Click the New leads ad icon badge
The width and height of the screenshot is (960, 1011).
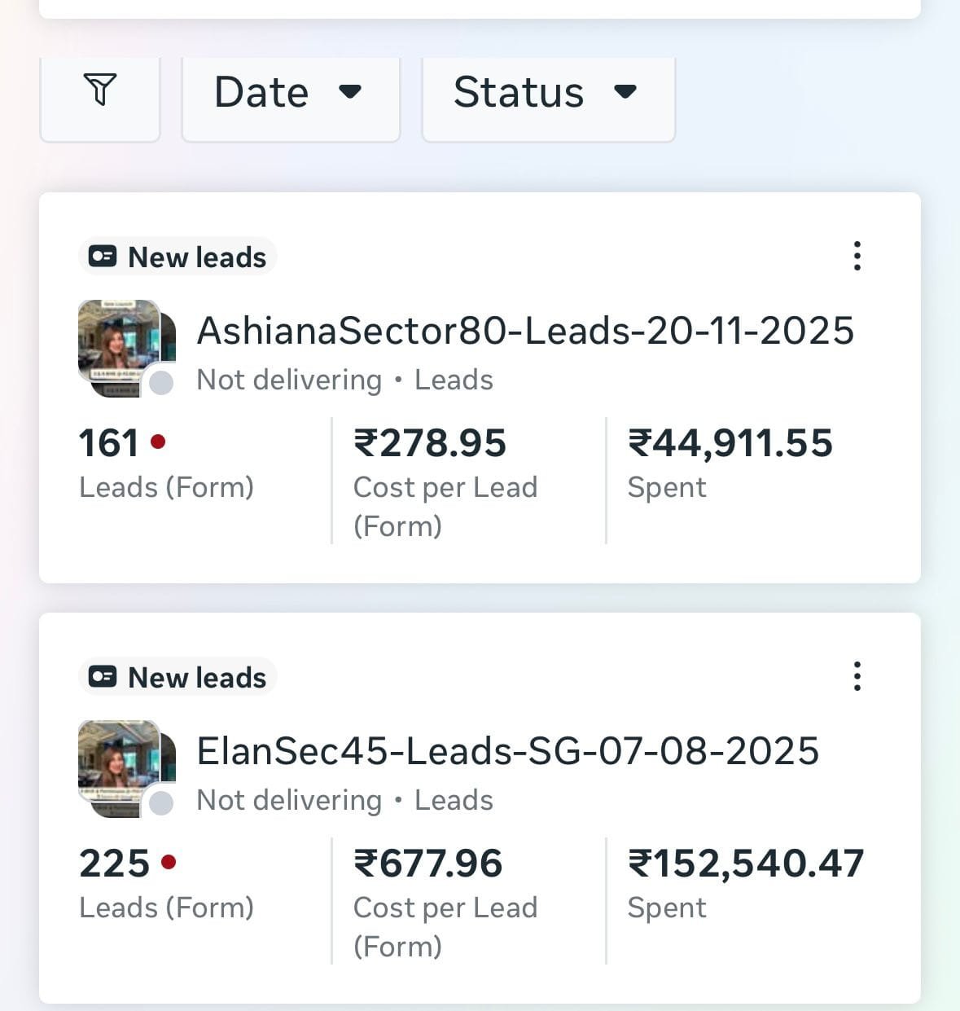[x=103, y=256]
